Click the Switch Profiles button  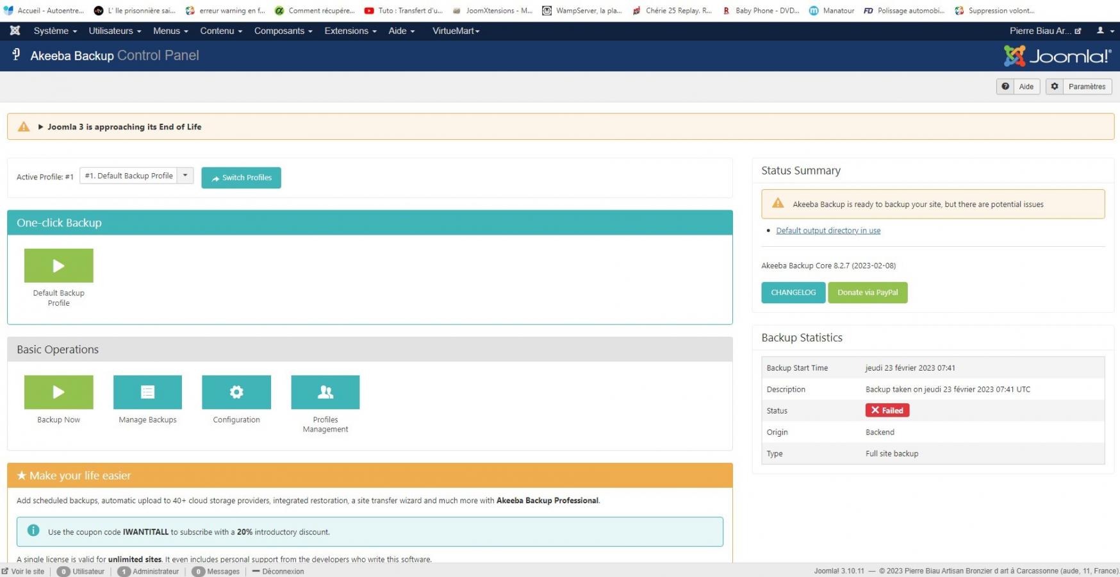click(241, 178)
